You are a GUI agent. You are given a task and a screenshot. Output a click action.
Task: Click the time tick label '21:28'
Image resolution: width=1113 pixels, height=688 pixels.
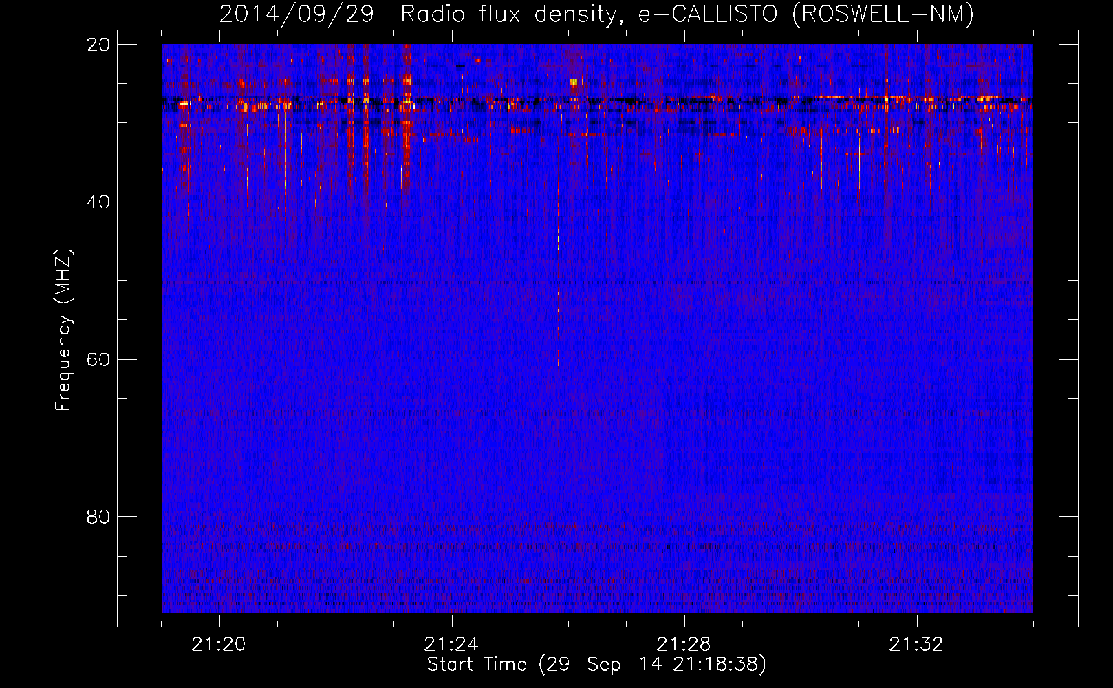click(684, 645)
